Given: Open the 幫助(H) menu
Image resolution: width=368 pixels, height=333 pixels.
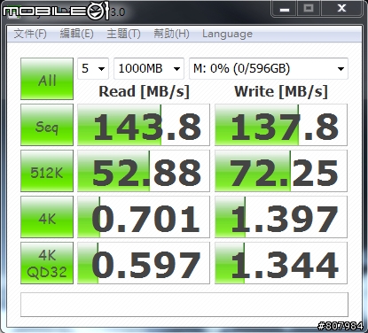Looking at the screenshot, I should 171,34.
